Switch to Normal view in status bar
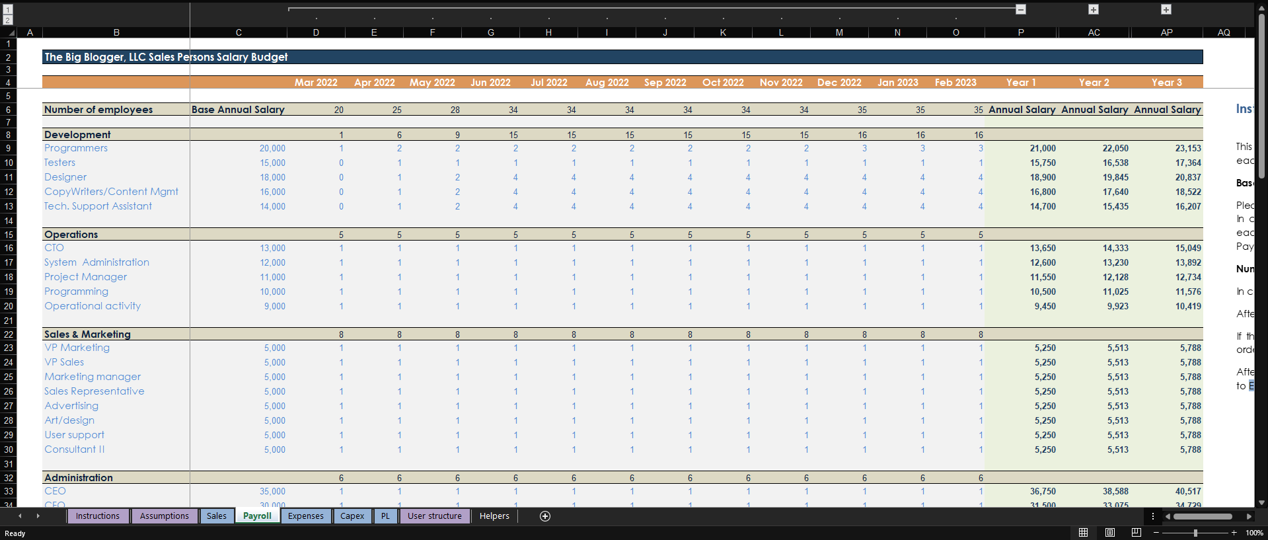 pyautogui.click(x=1083, y=533)
